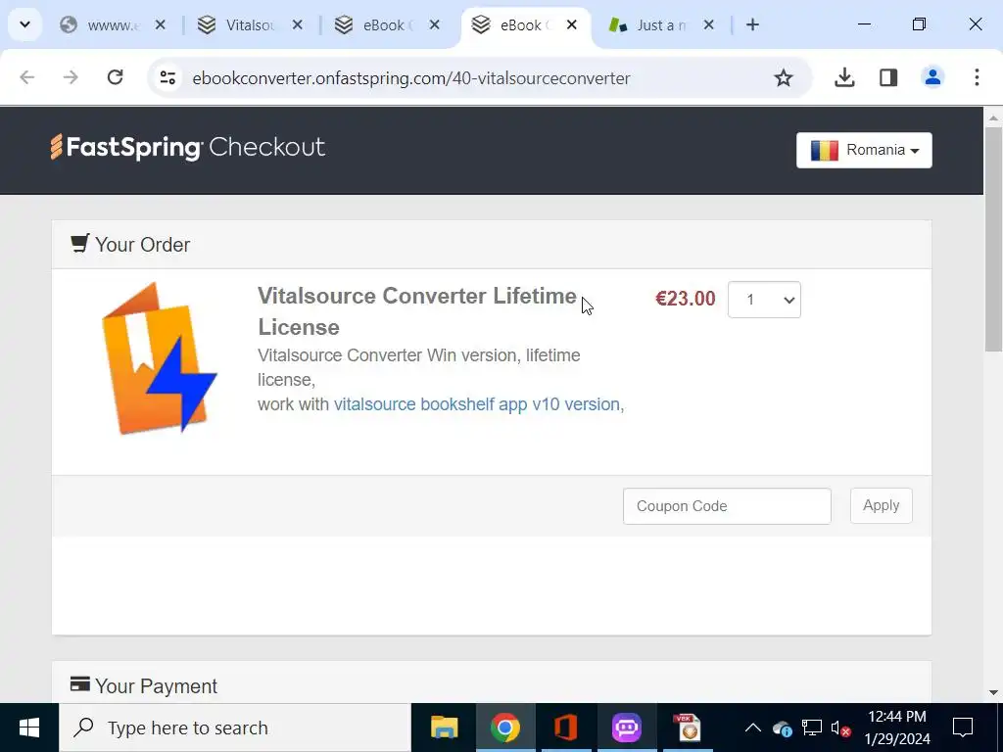Image resolution: width=1003 pixels, height=752 pixels.
Task: Close the wwww.e tab
Action: (x=161, y=24)
